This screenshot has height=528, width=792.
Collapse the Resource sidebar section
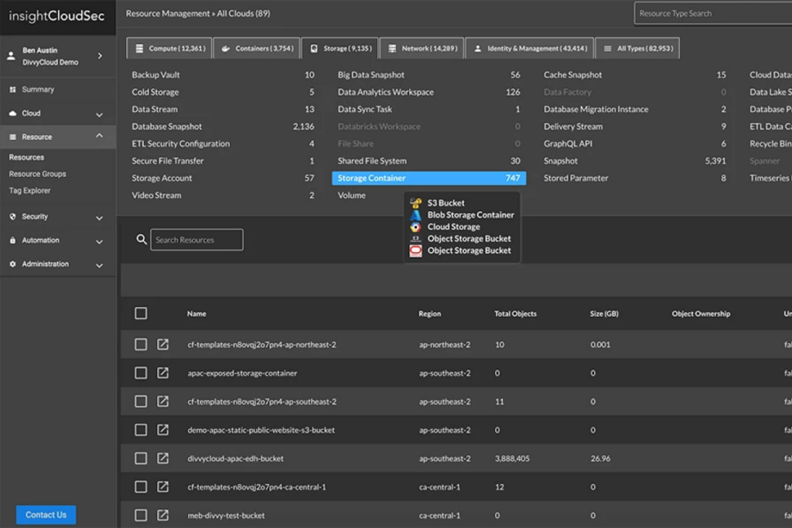pyautogui.click(x=99, y=135)
